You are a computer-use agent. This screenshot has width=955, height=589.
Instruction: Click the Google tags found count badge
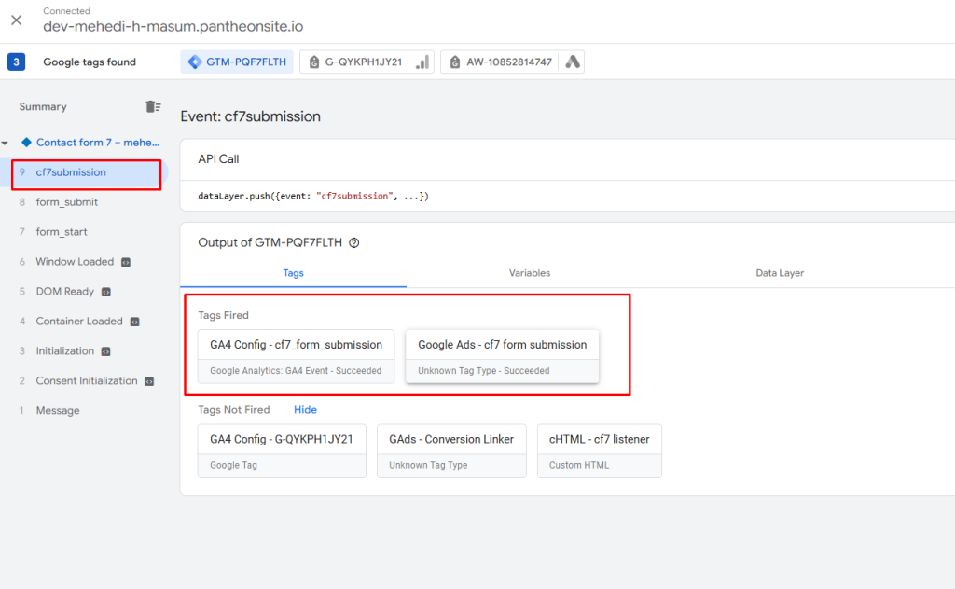coord(17,62)
